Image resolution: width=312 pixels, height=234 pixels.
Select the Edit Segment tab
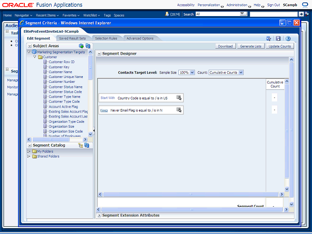point(39,39)
